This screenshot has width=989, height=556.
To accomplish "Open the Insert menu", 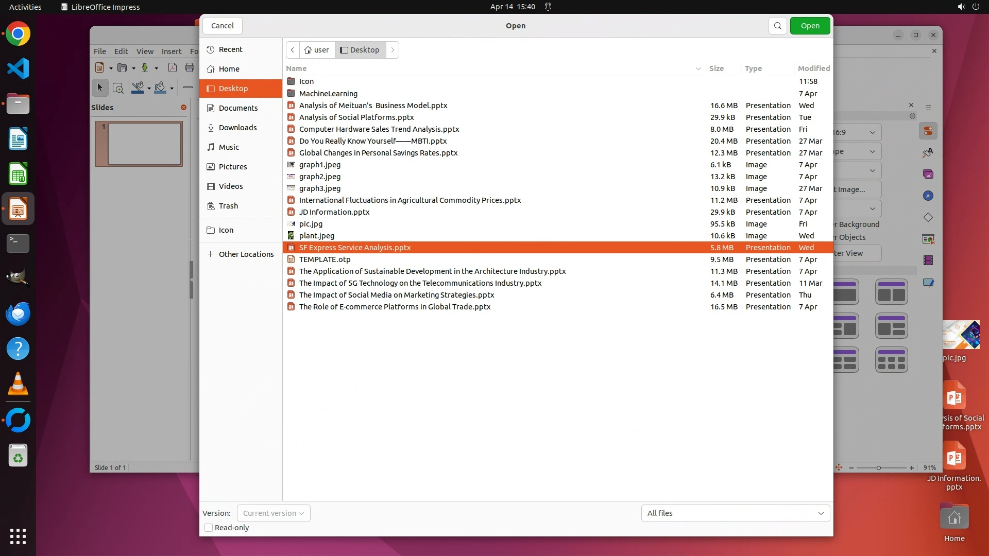I will click(x=171, y=51).
